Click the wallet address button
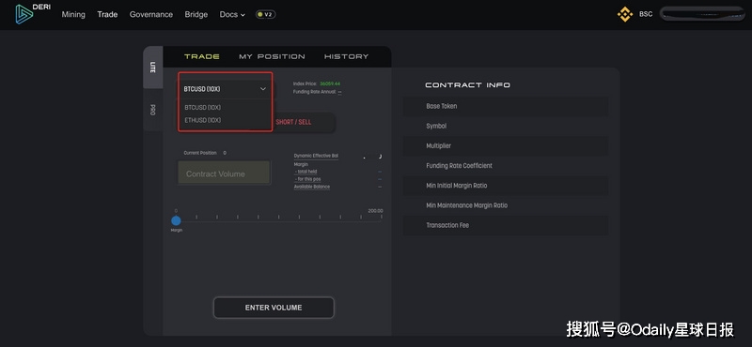This screenshot has width=752, height=347. point(702,14)
